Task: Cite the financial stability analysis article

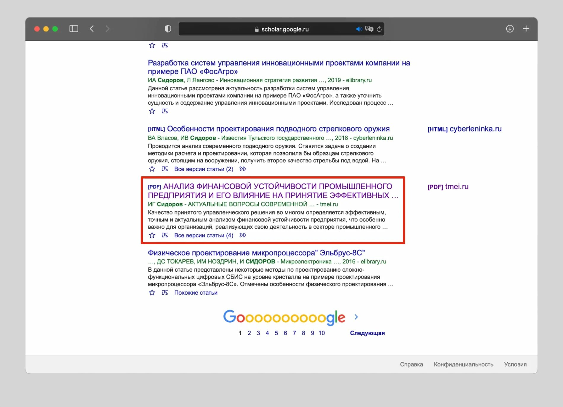Action: coord(165,235)
